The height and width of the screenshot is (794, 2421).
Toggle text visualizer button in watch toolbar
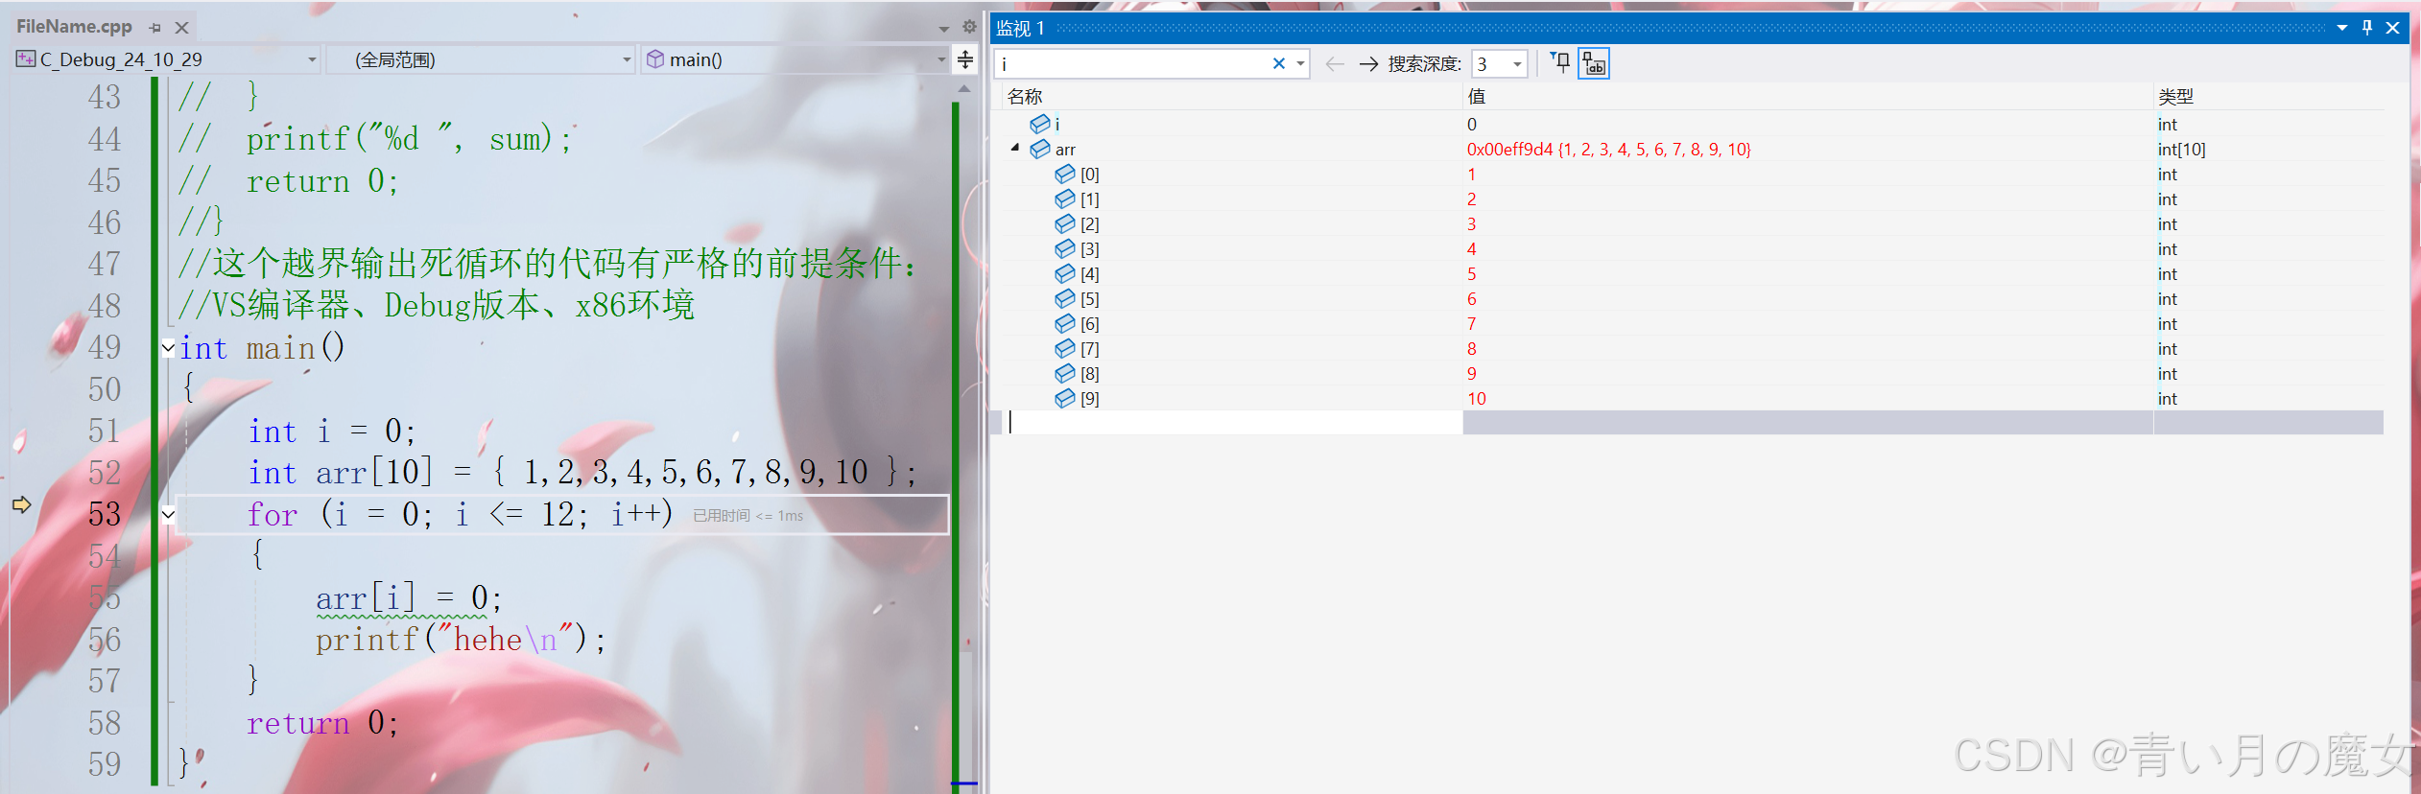click(1594, 63)
